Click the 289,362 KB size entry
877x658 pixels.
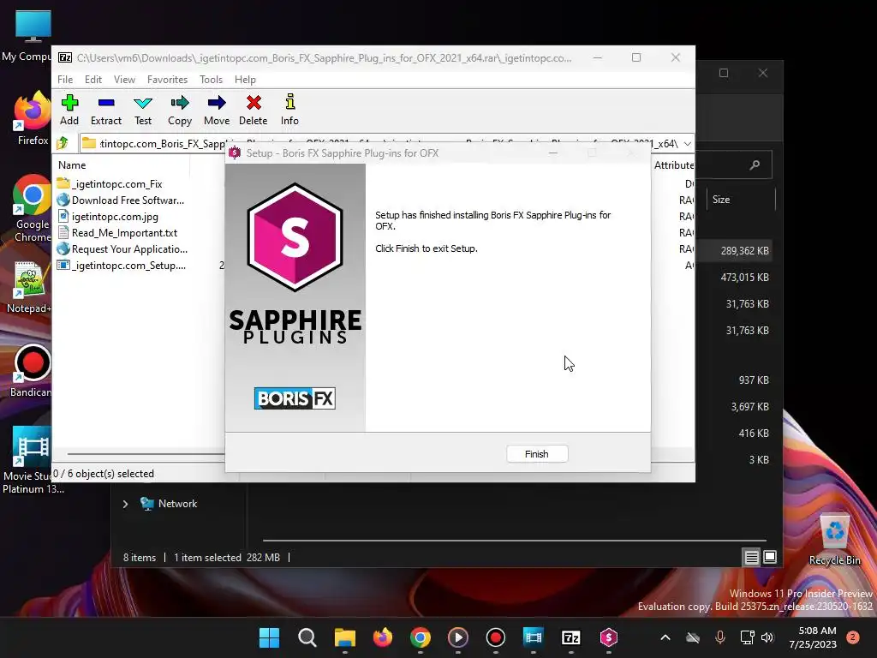point(744,251)
